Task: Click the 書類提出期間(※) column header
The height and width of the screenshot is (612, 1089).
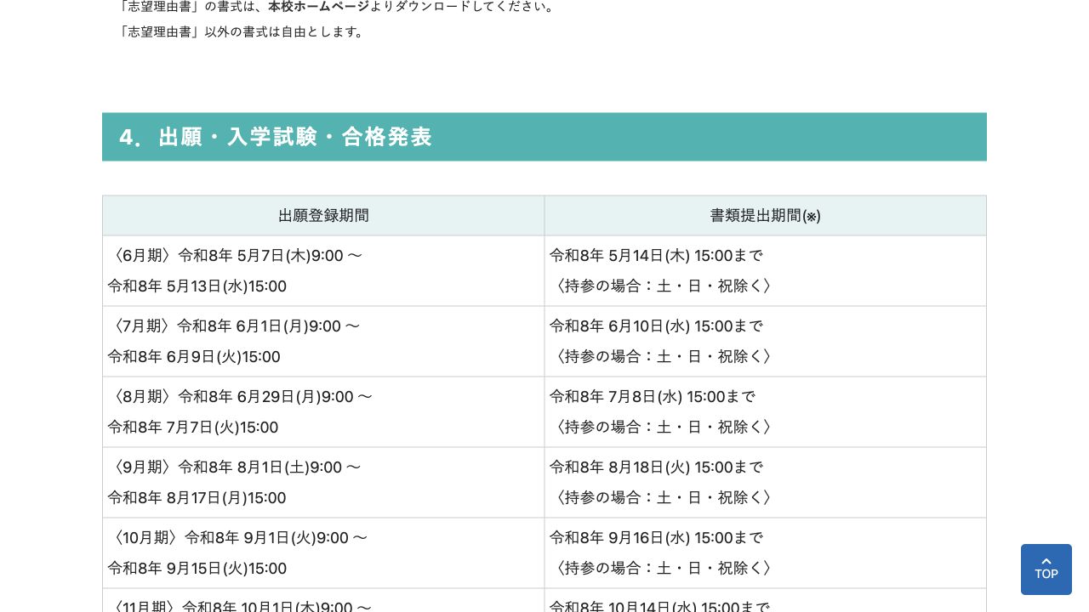Action: pos(766,216)
